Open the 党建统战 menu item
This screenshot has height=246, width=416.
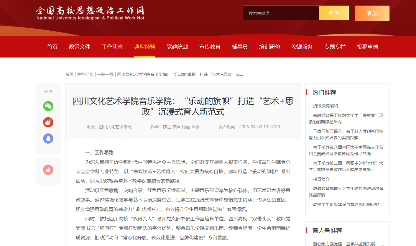point(177,47)
